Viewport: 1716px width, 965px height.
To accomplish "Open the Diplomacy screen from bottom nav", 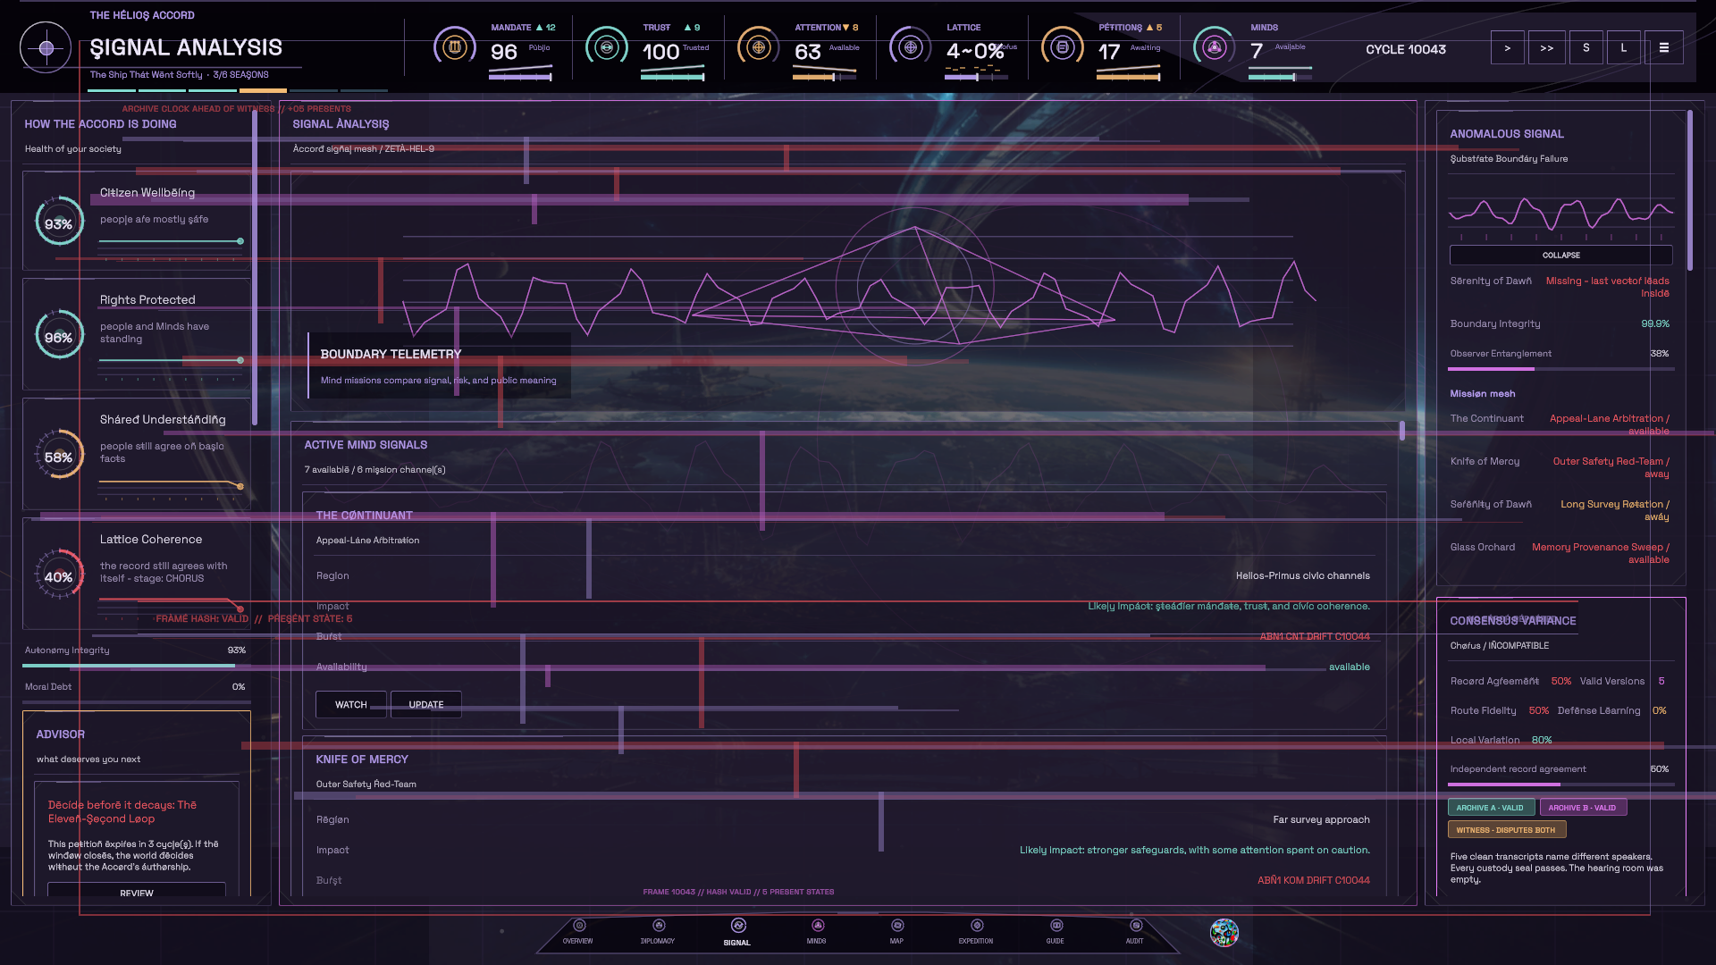I will tap(658, 931).
